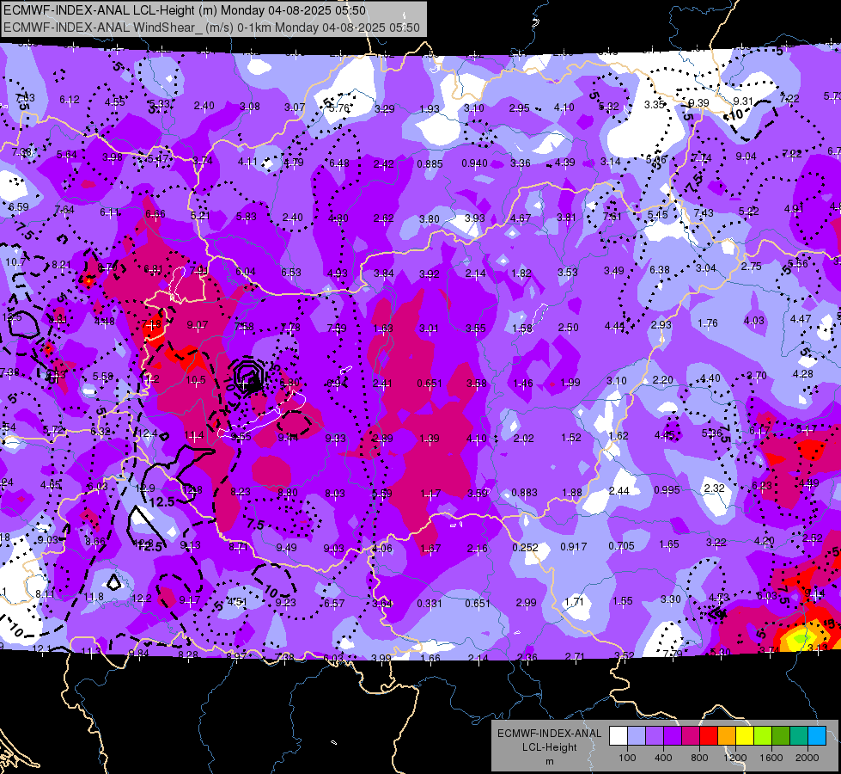Viewport: 841px width, 774px height.
Task: Click the '1.99' grid value
Action: click(570, 383)
